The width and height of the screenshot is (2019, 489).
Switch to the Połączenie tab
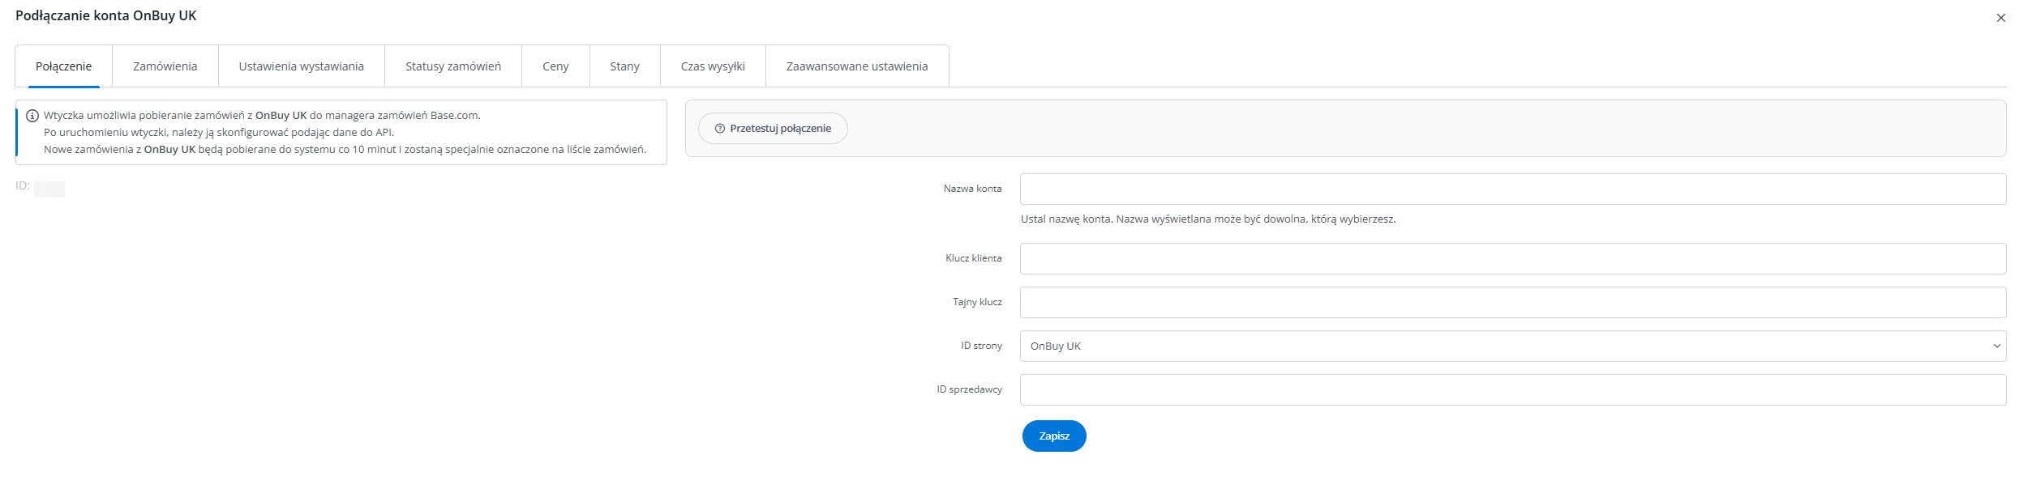point(63,66)
